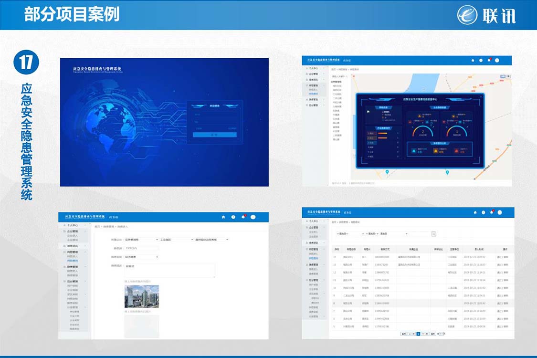Image resolution: width=537 pixels, height=358 pixels.
Task: Open the 应急管理局 dropdown in the hazard form
Action: pyautogui.click(x=141, y=240)
